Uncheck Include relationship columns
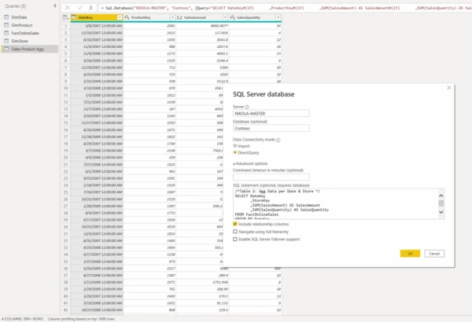This screenshot has height=322, width=472. 235,223
